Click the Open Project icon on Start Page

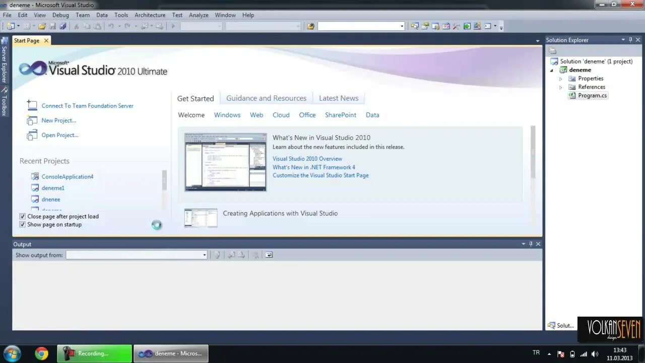click(32, 135)
